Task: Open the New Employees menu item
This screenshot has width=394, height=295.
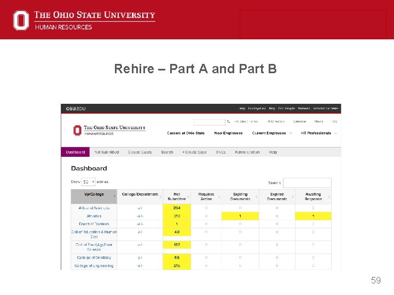Action: (228, 133)
